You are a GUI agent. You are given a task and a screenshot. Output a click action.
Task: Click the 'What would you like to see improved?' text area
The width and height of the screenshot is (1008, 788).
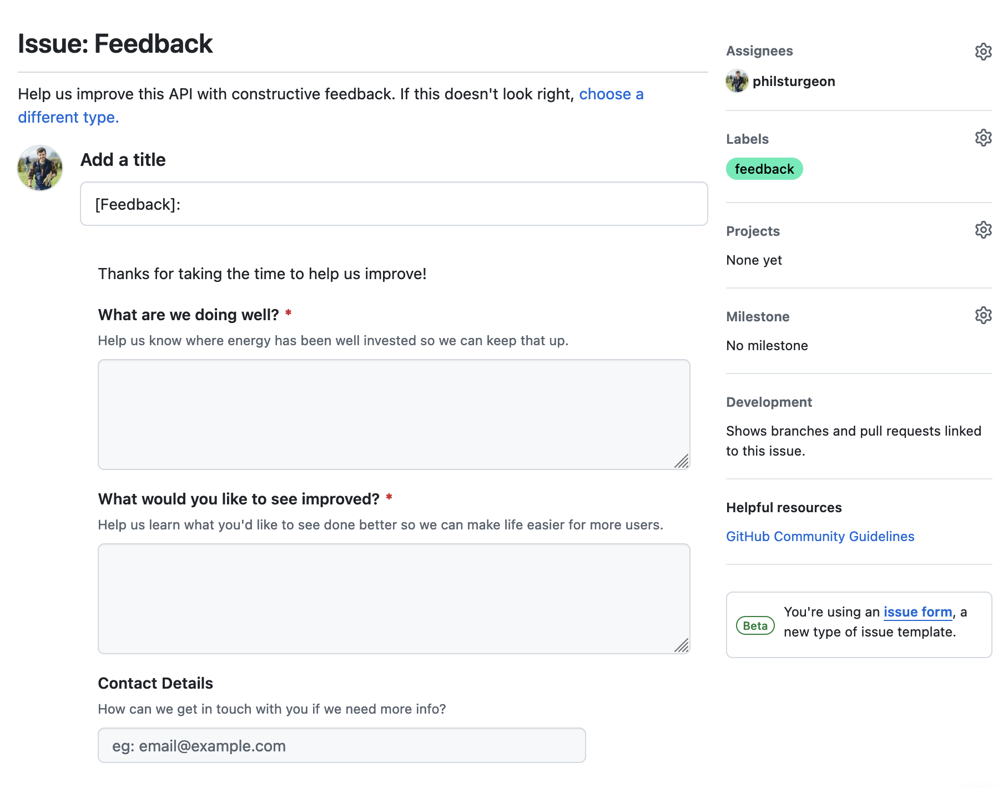coord(393,598)
